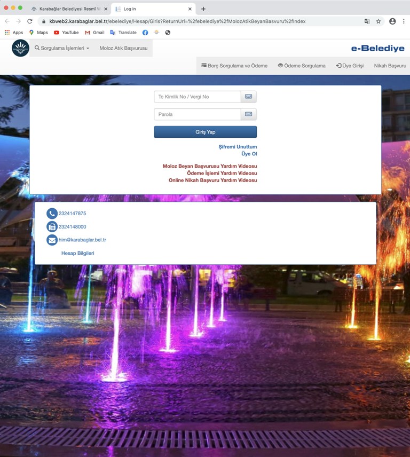
Task: Select Borç Sorgulama ve Ödeme
Action: click(x=234, y=66)
